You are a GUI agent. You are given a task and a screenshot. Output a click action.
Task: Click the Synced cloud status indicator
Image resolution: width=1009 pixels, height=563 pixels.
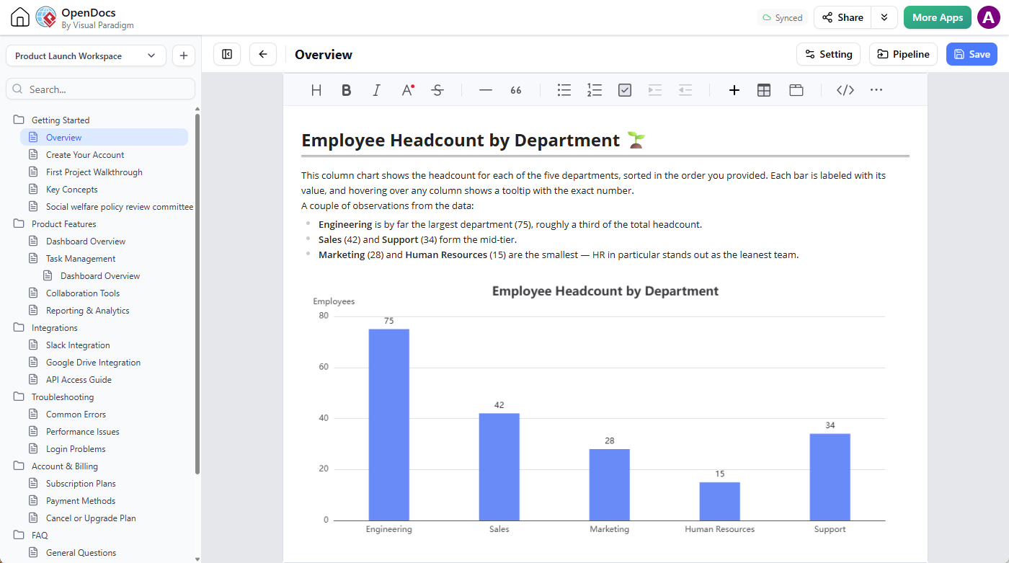(782, 18)
